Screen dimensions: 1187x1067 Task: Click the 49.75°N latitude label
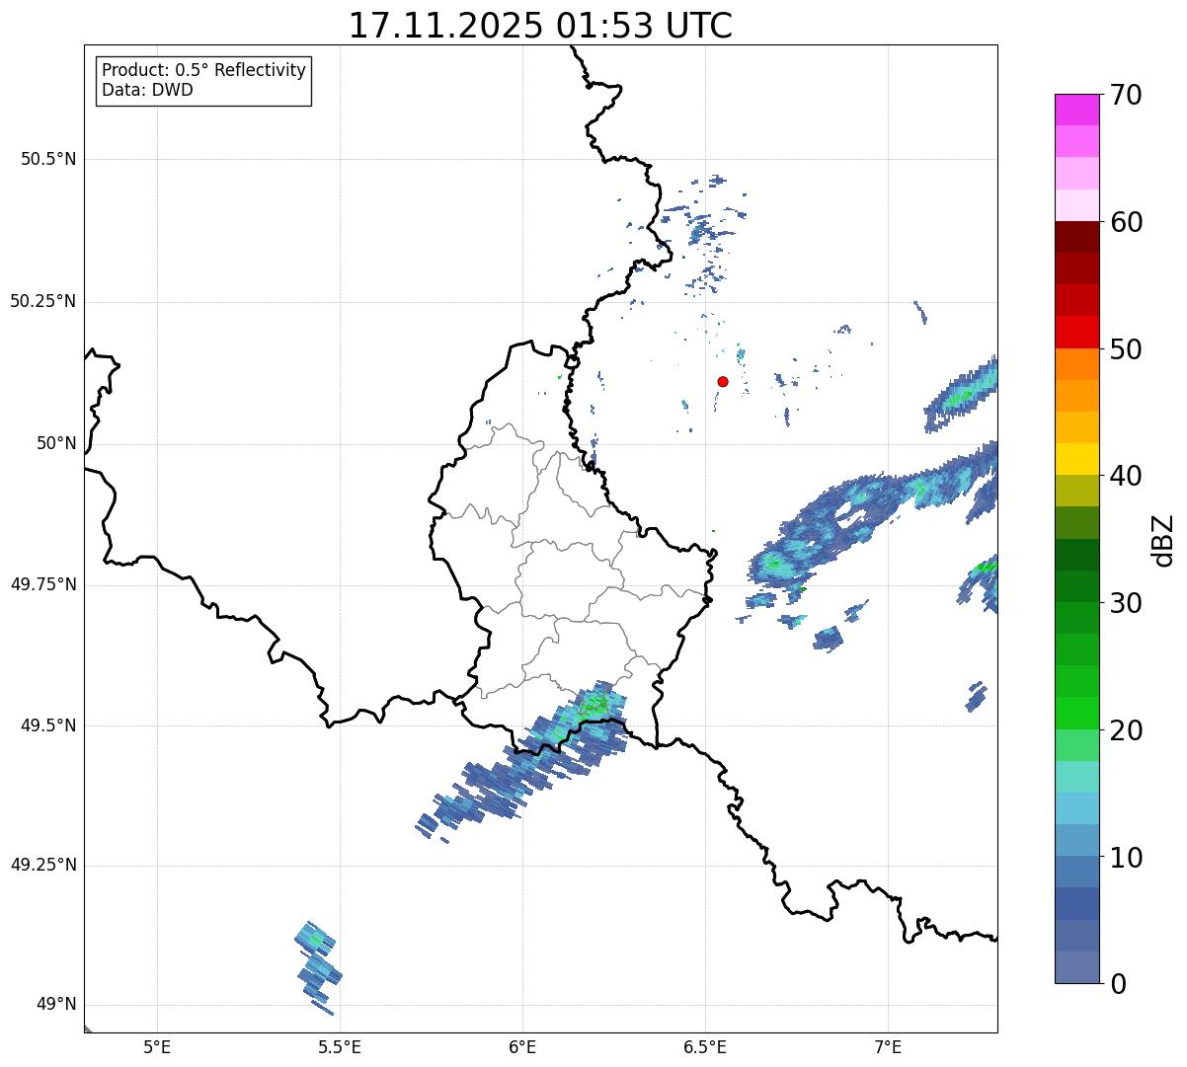pos(43,584)
